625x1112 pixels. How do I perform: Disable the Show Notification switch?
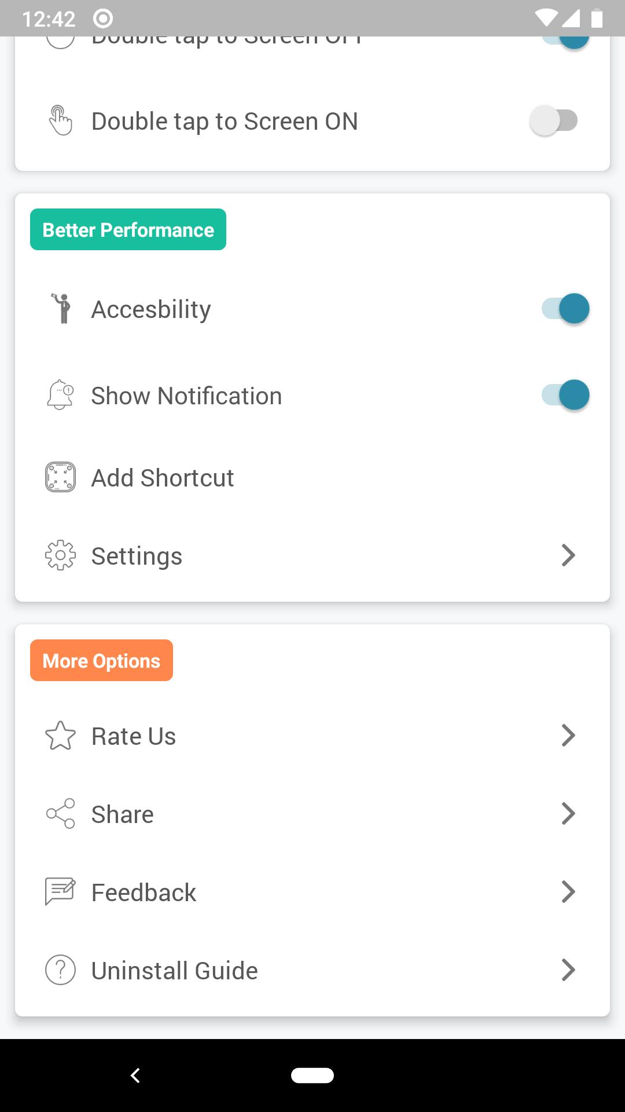click(x=565, y=395)
